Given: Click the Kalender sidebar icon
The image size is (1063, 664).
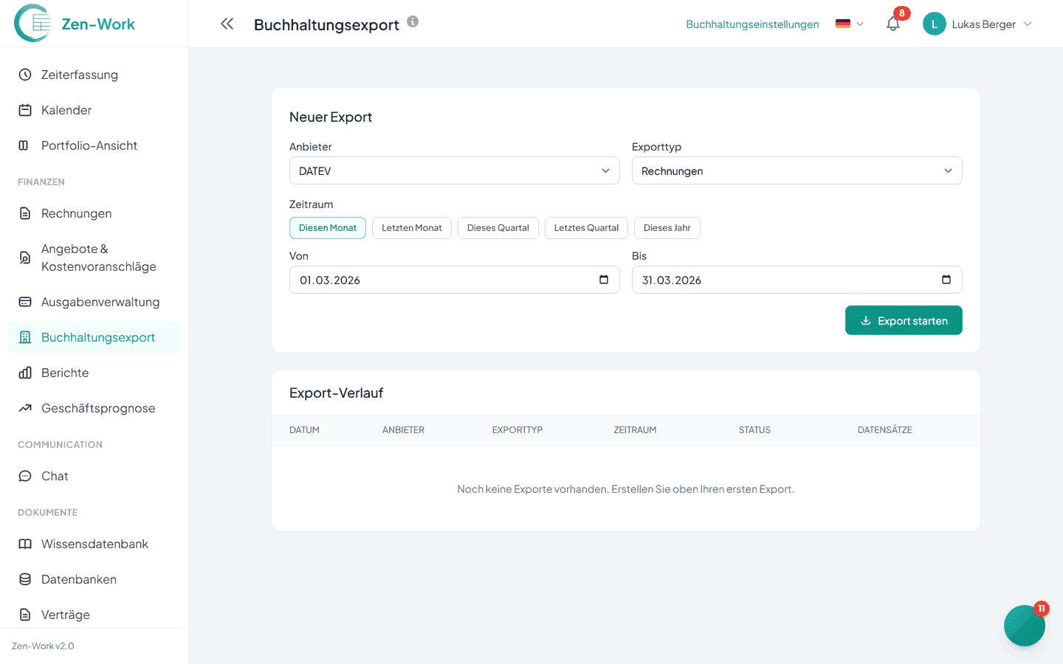Looking at the screenshot, I should [x=25, y=110].
